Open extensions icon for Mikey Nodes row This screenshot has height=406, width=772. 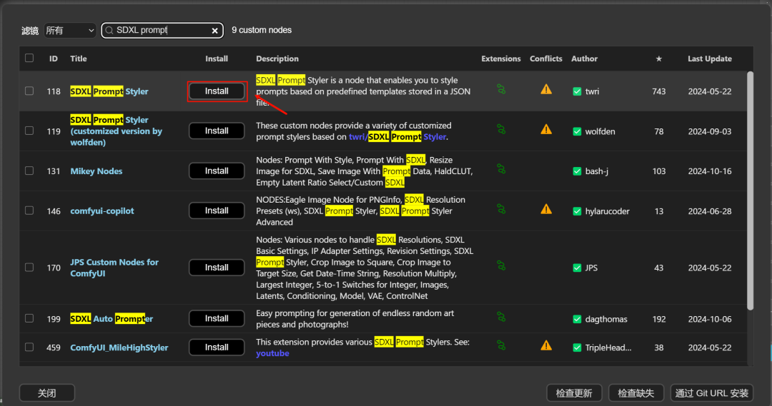point(500,169)
